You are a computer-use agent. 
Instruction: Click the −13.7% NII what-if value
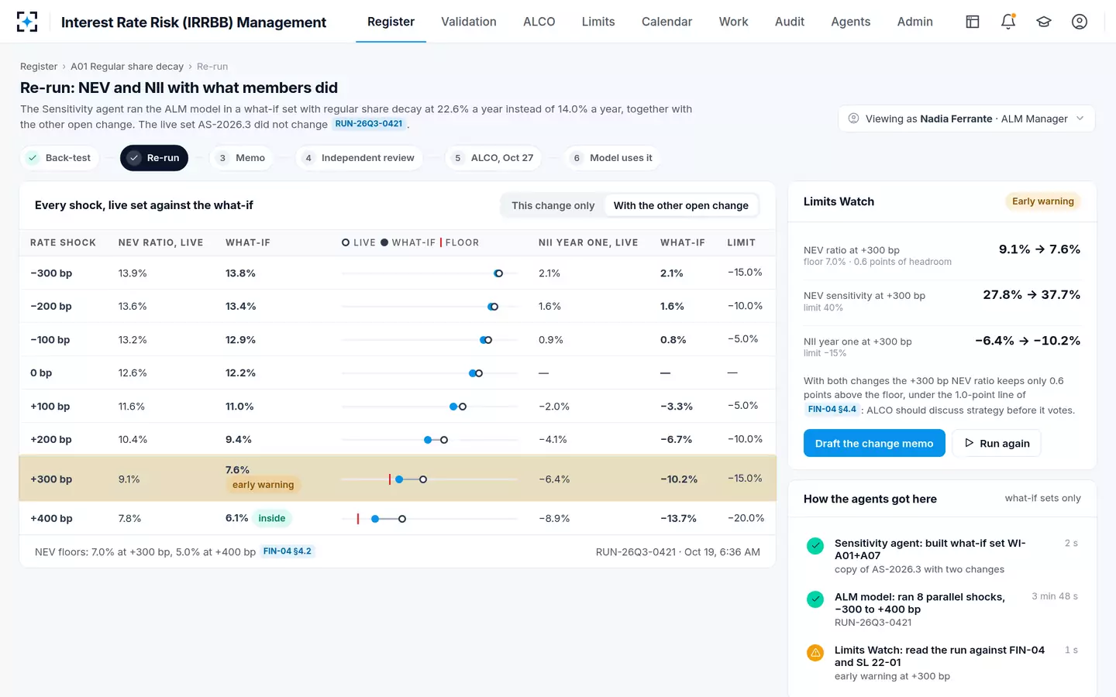(x=678, y=518)
